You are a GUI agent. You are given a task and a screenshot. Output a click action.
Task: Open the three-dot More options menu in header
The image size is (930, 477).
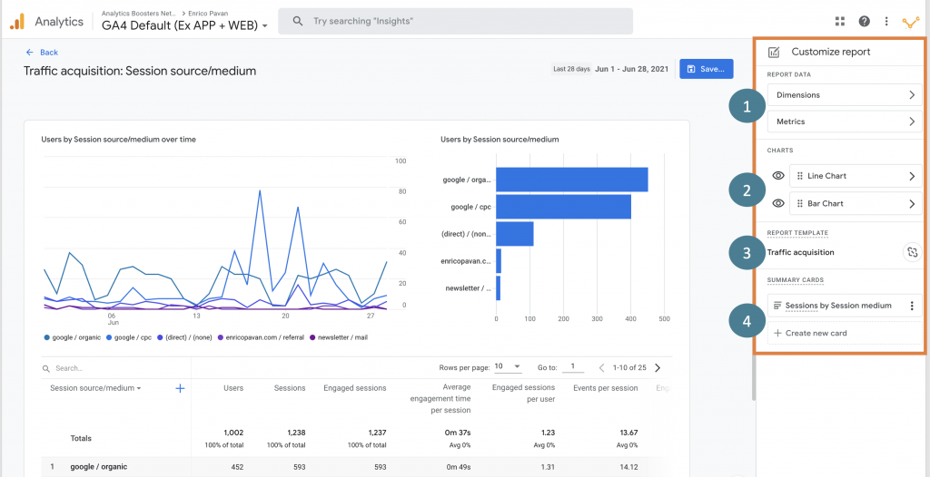(886, 22)
